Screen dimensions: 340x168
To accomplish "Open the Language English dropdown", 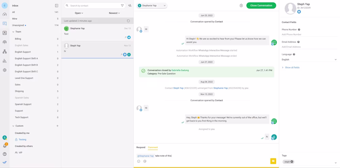I will [309, 60].
